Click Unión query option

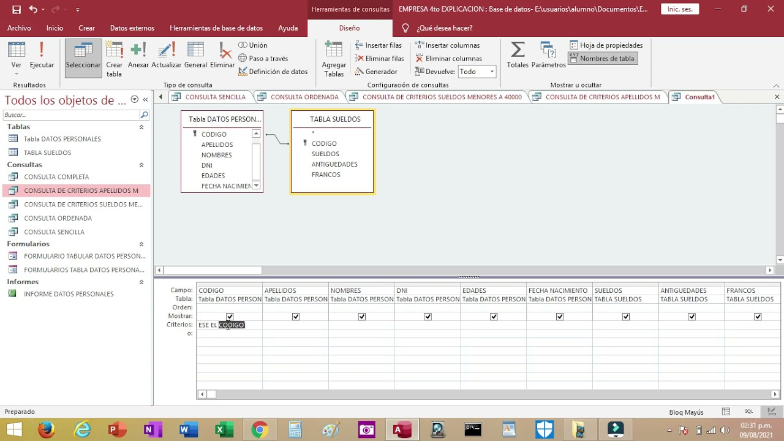coord(253,45)
